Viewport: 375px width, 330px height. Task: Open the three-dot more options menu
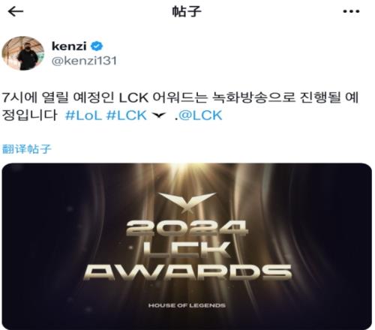pos(351,11)
